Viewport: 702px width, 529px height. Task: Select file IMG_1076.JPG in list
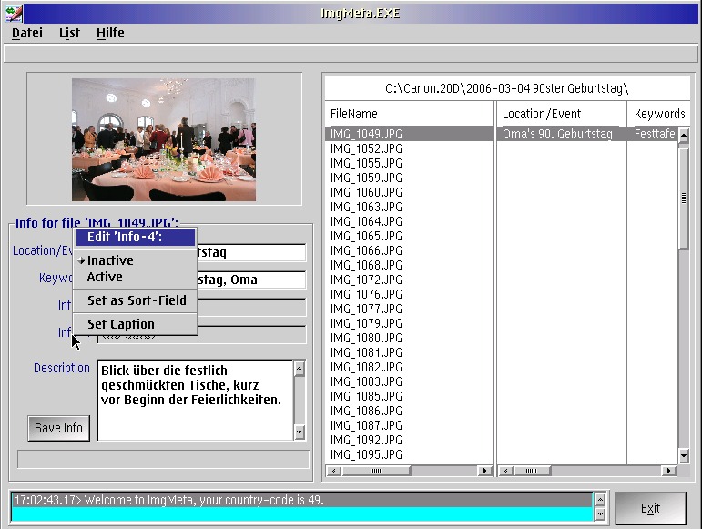tap(409, 294)
